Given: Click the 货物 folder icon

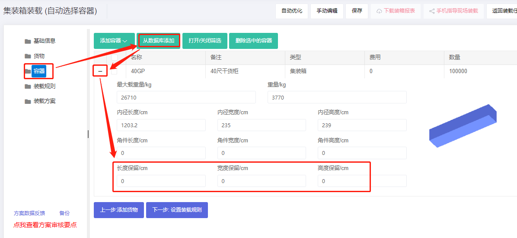Looking at the screenshot, I should pyautogui.click(x=27, y=56).
